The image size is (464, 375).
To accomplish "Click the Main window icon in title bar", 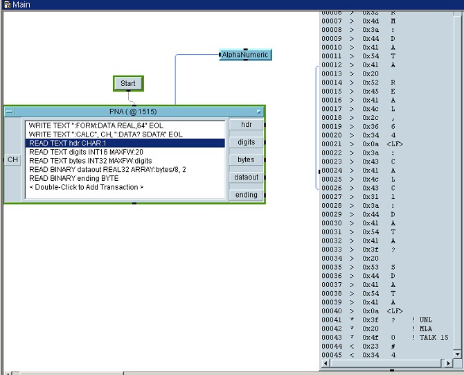I will pyautogui.click(x=6, y=5).
